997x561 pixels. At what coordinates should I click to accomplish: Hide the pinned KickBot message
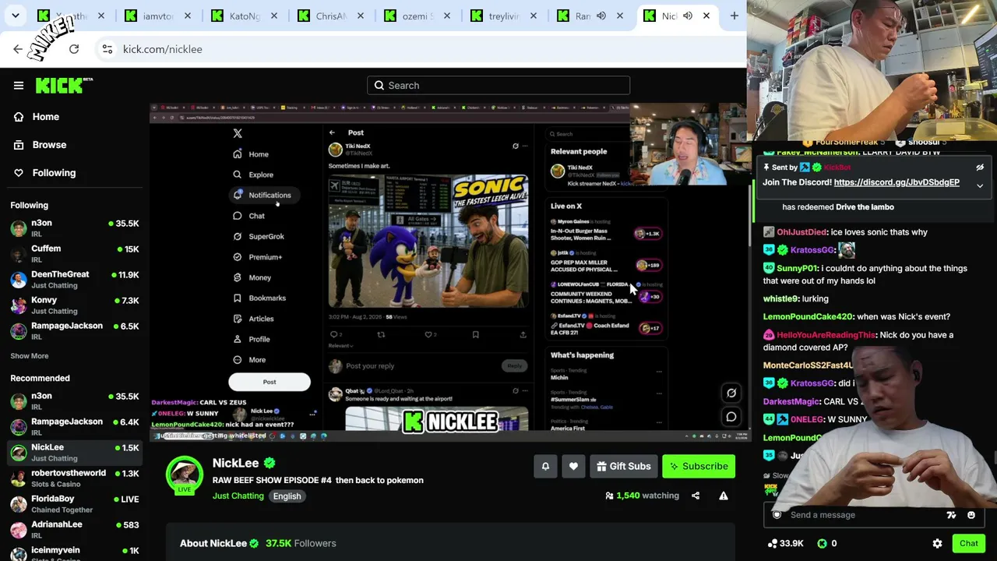pyautogui.click(x=980, y=168)
